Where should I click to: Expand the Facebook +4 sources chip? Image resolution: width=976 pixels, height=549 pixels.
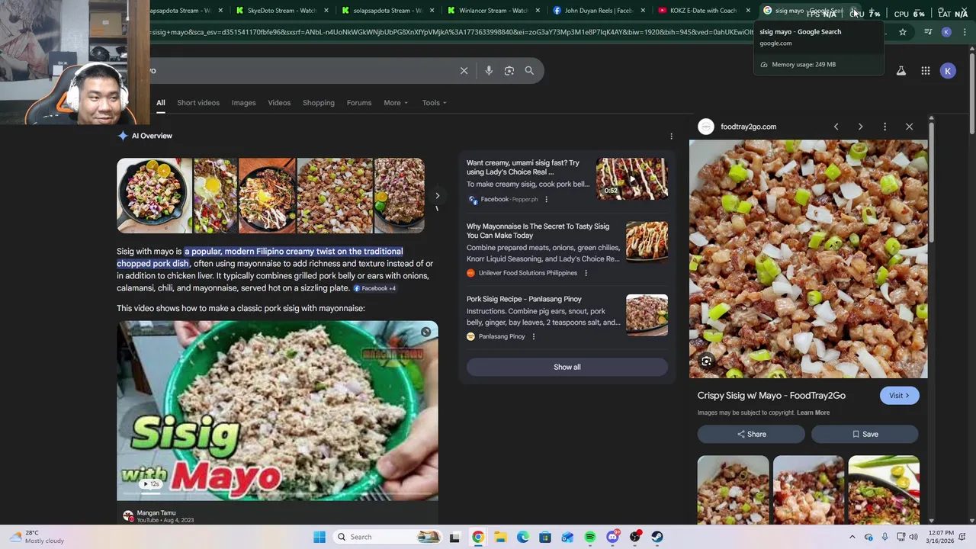pyautogui.click(x=374, y=288)
